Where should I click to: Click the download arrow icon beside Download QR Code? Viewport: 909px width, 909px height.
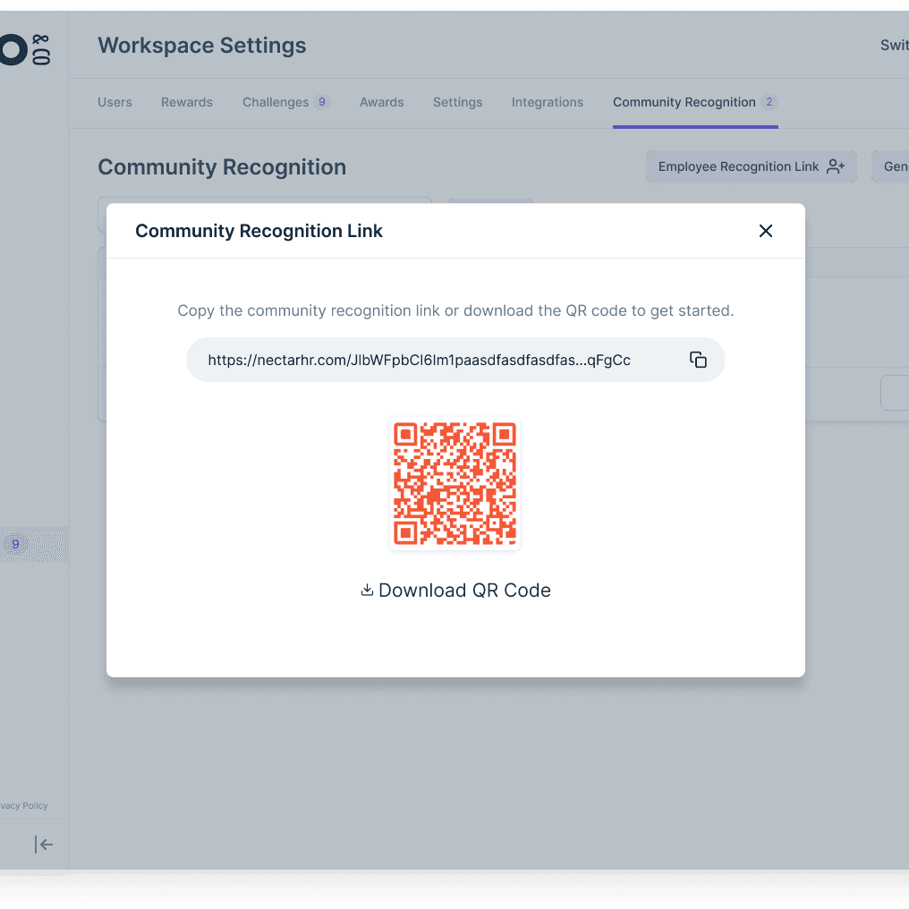pos(367,590)
